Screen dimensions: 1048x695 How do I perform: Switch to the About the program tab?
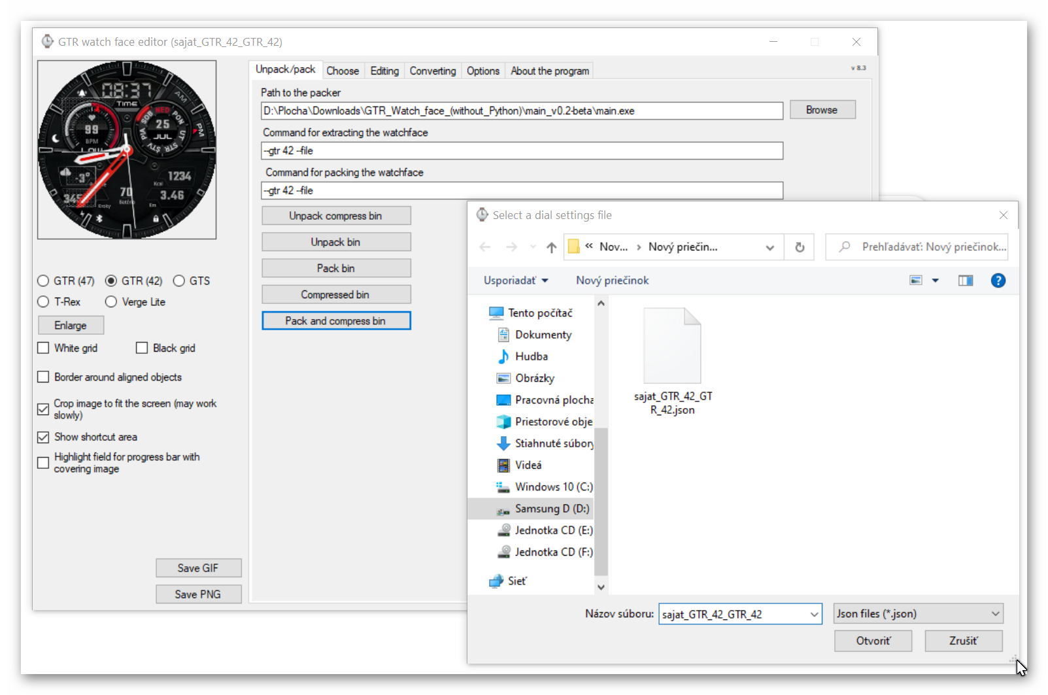pos(550,71)
